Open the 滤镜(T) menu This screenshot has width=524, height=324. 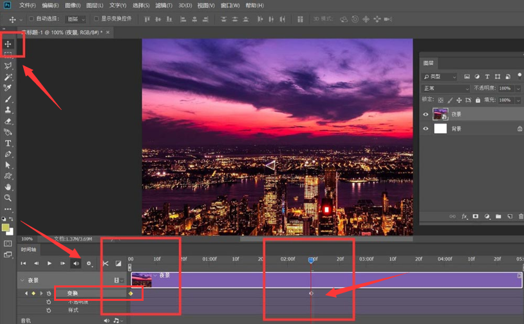(162, 6)
